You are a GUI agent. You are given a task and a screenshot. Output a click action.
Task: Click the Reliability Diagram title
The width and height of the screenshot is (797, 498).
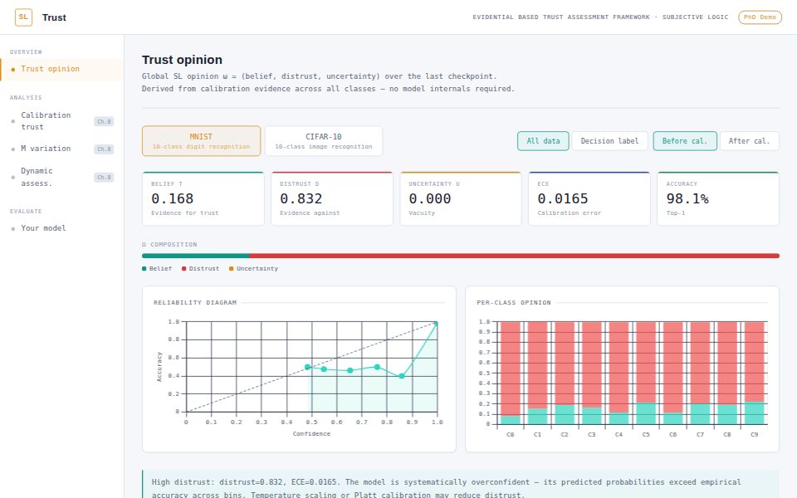tap(195, 303)
